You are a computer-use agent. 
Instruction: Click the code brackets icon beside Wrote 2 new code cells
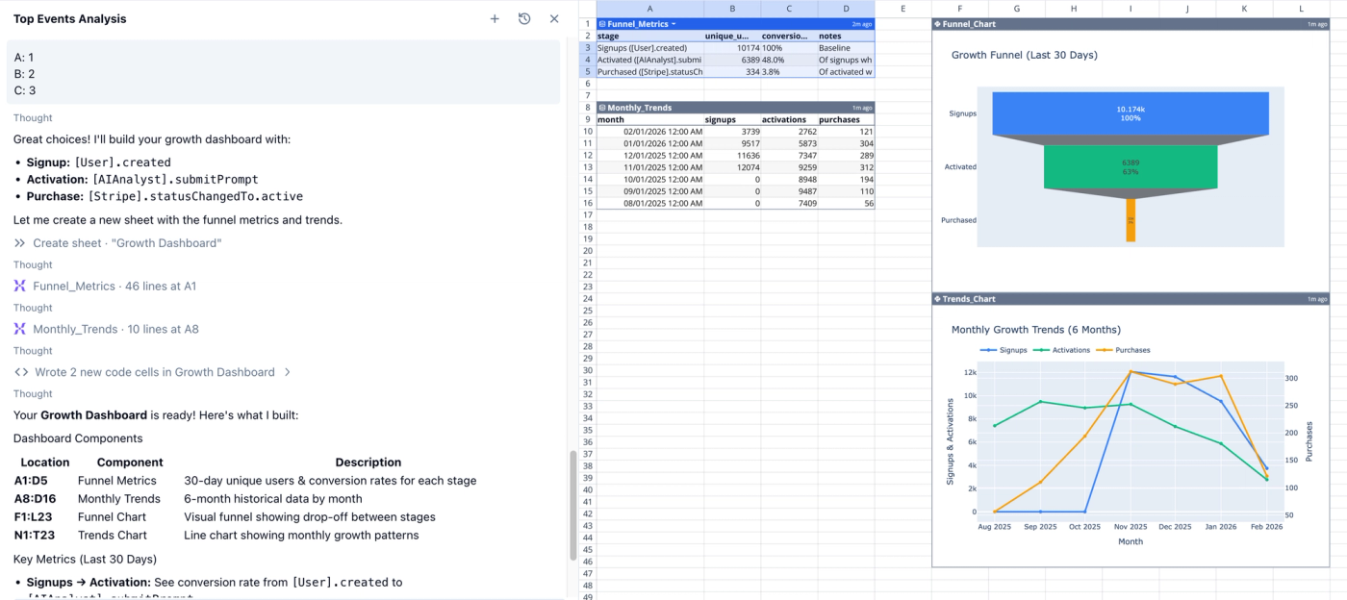[21, 372]
